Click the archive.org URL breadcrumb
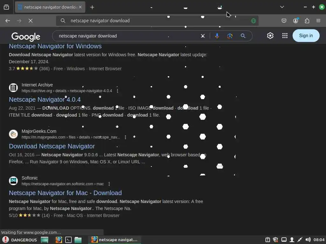This screenshot has height=244, width=326. click(x=67, y=91)
